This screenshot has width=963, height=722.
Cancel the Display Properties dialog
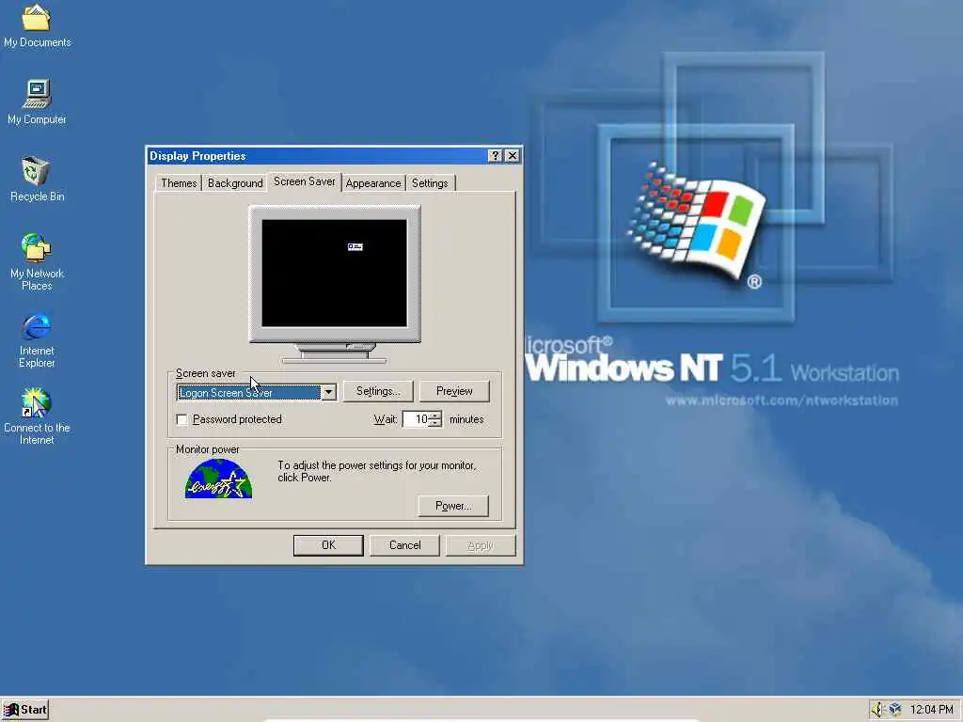pyautogui.click(x=404, y=545)
